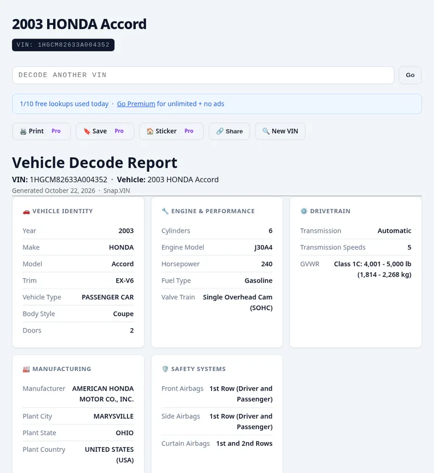The width and height of the screenshot is (434, 473).
Task: Click the Decode Another VIN input field
Action: click(203, 75)
